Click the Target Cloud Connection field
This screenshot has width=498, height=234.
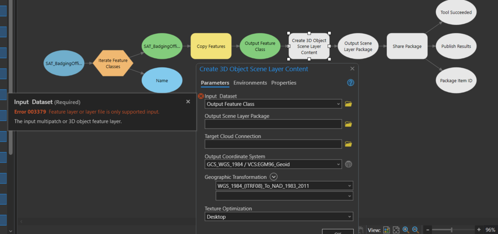click(x=273, y=144)
